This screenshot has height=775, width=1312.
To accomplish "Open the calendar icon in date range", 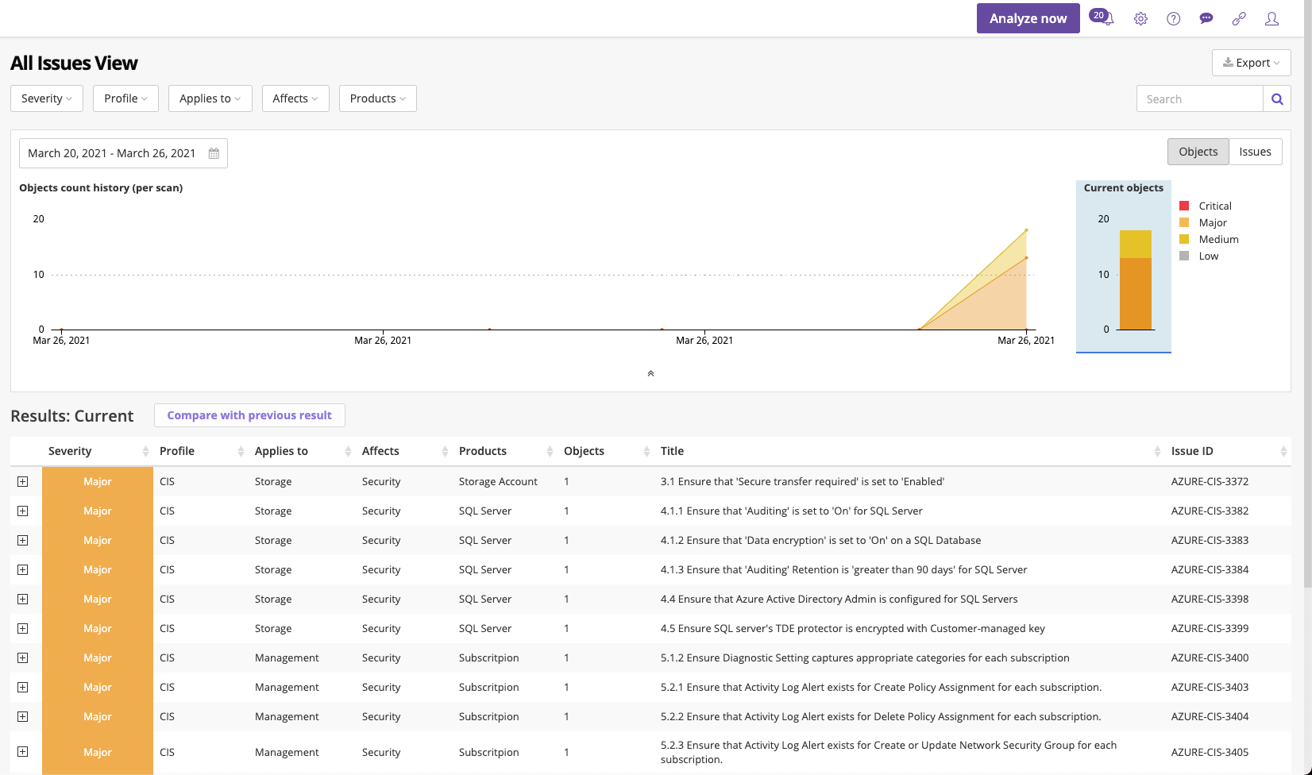I will click(x=214, y=153).
